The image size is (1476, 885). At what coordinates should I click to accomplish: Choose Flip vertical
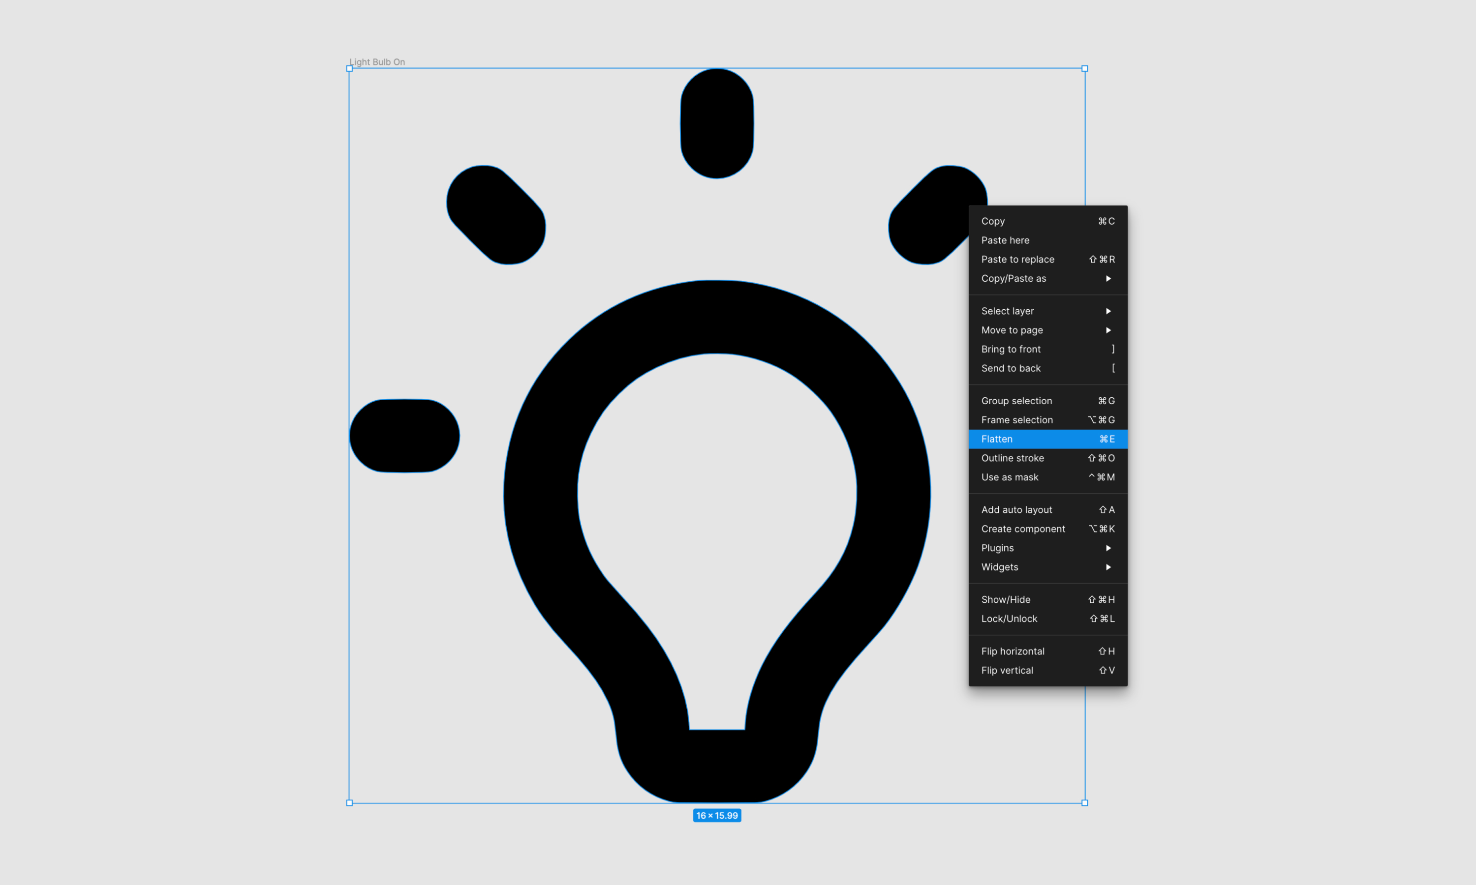[x=1047, y=670]
